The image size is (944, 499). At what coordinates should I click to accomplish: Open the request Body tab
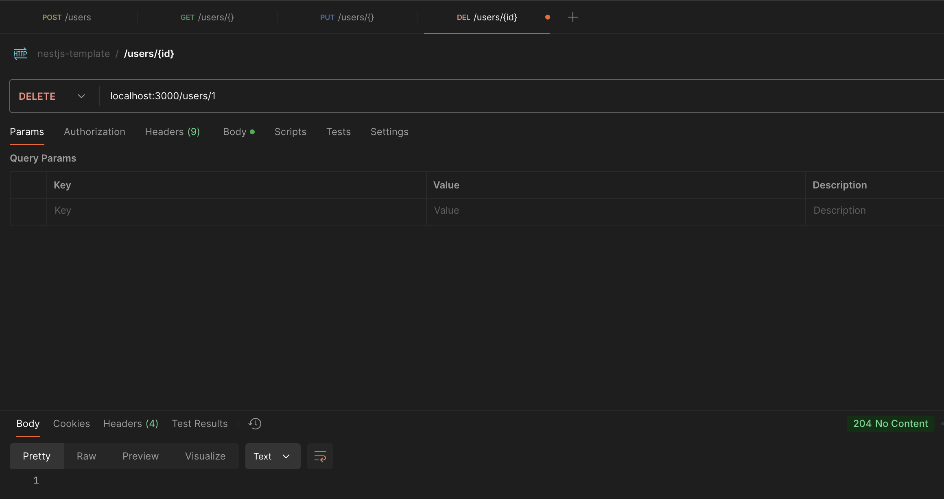pos(235,132)
